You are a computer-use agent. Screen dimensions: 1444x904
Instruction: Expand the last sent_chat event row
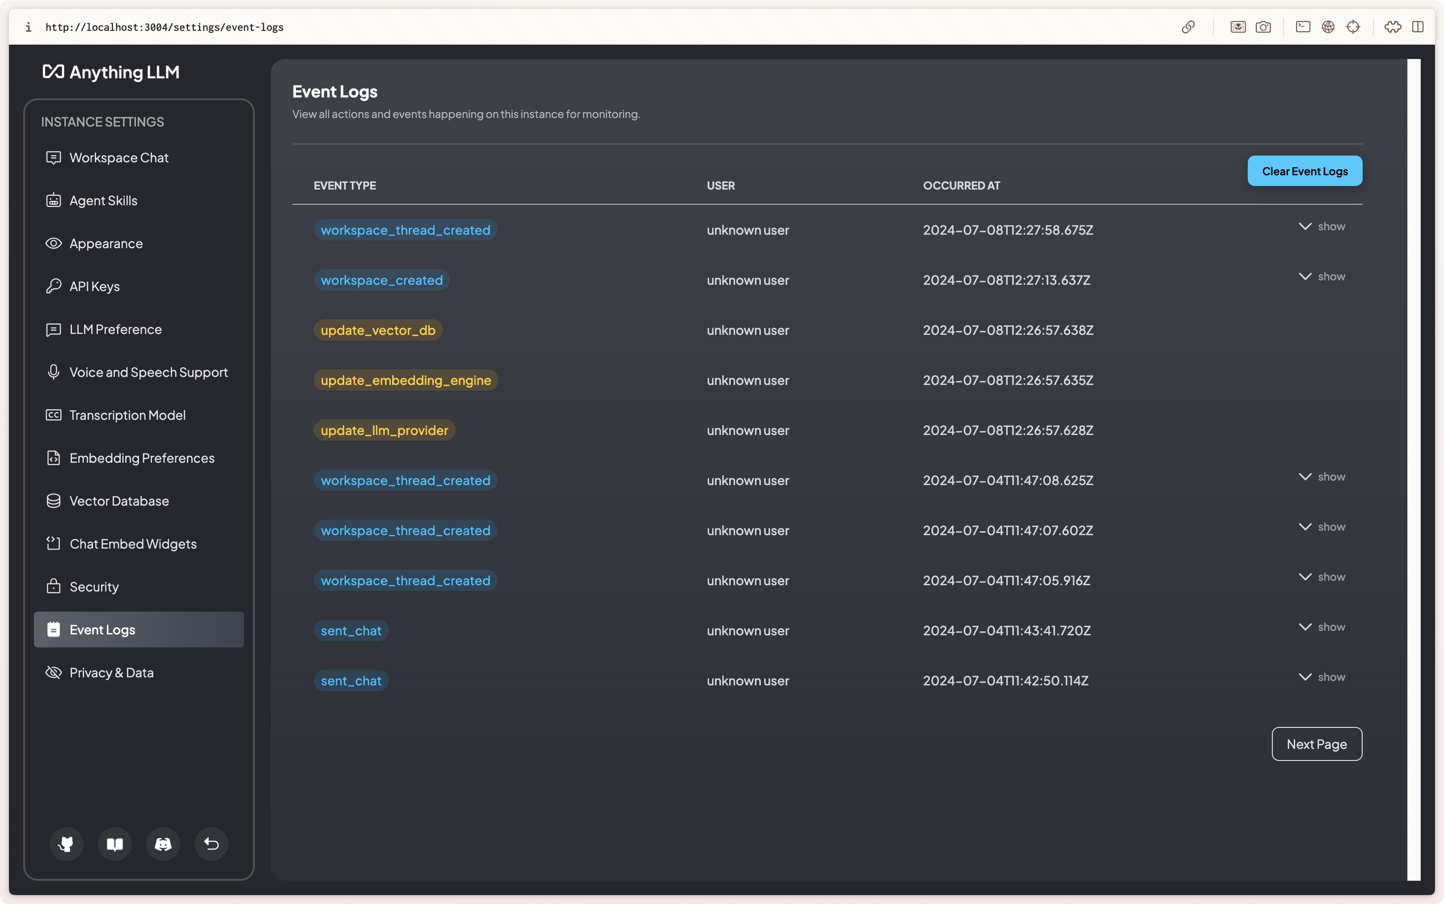pos(1322,677)
